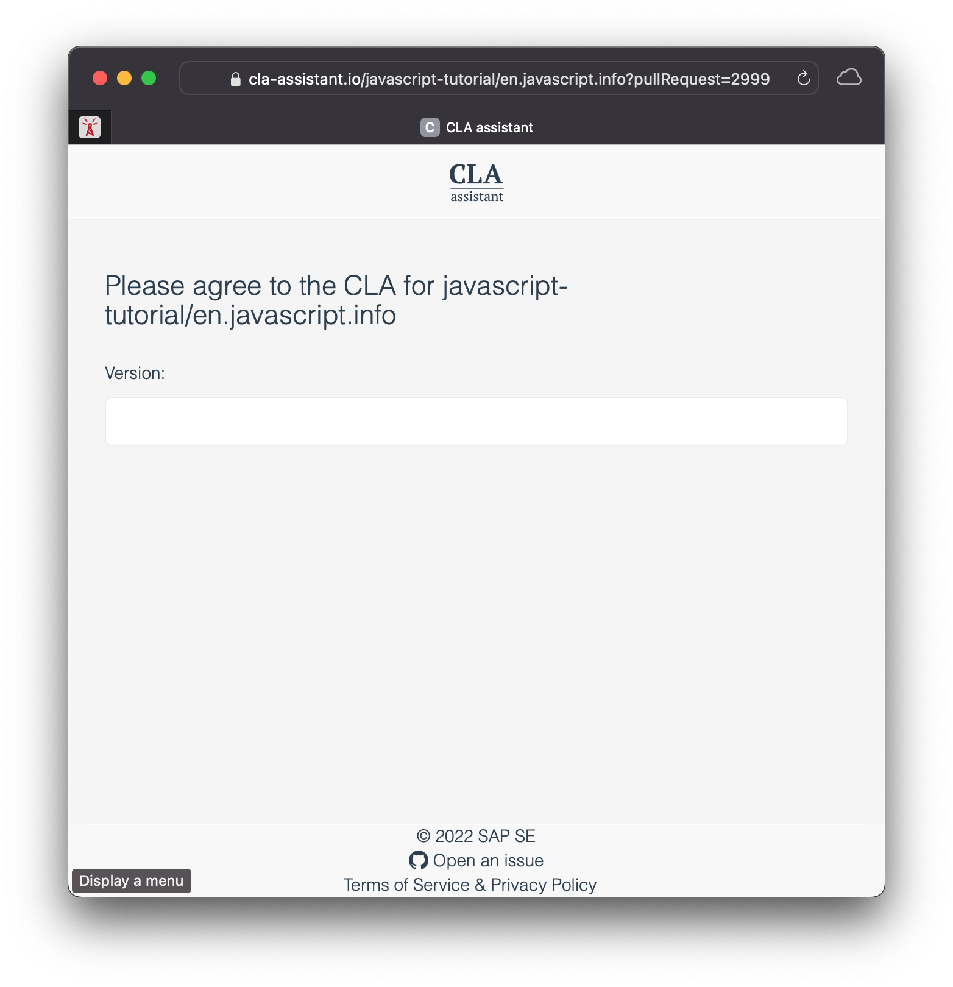The height and width of the screenshot is (987, 953).
Task: Click the 'Please agree to the CLA' heading
Action: (336, 300)
